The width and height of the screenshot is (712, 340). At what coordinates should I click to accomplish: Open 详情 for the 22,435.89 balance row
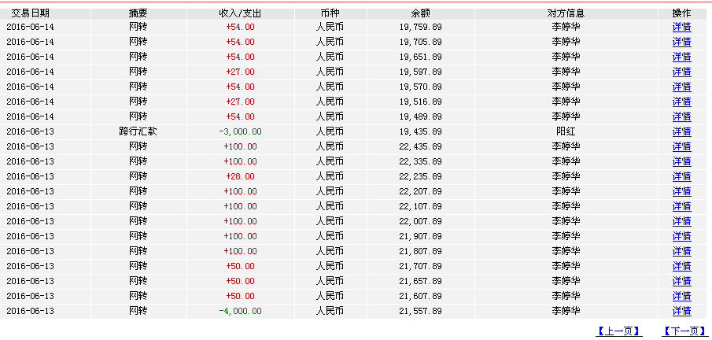pyautogui.click(x=681, y=147)
